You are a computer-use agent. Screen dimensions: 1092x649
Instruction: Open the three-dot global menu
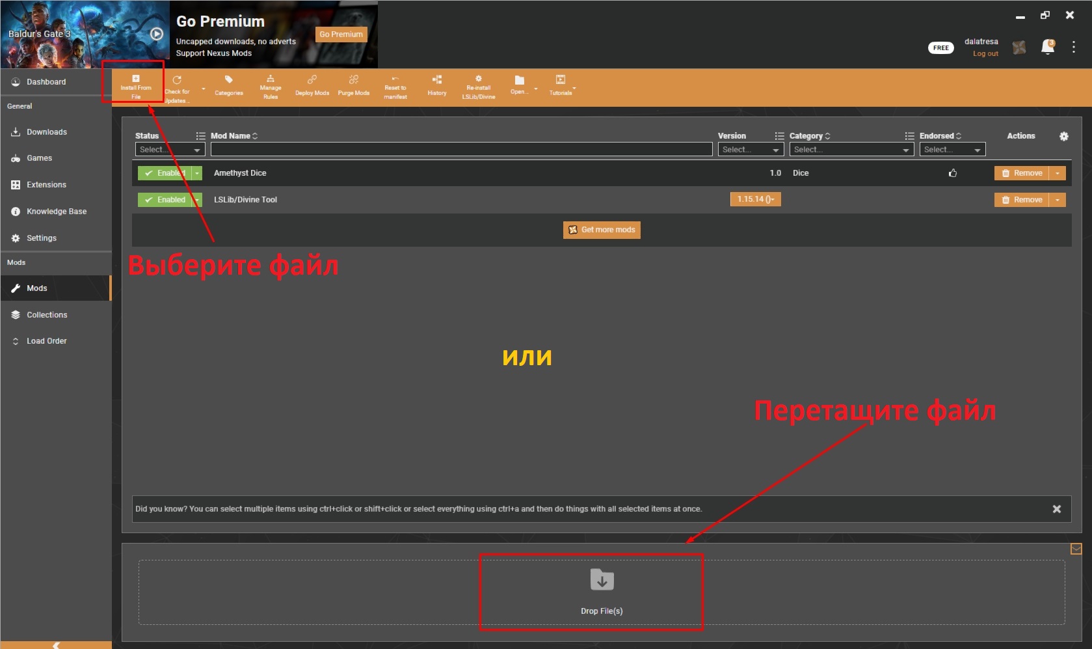1074,47
